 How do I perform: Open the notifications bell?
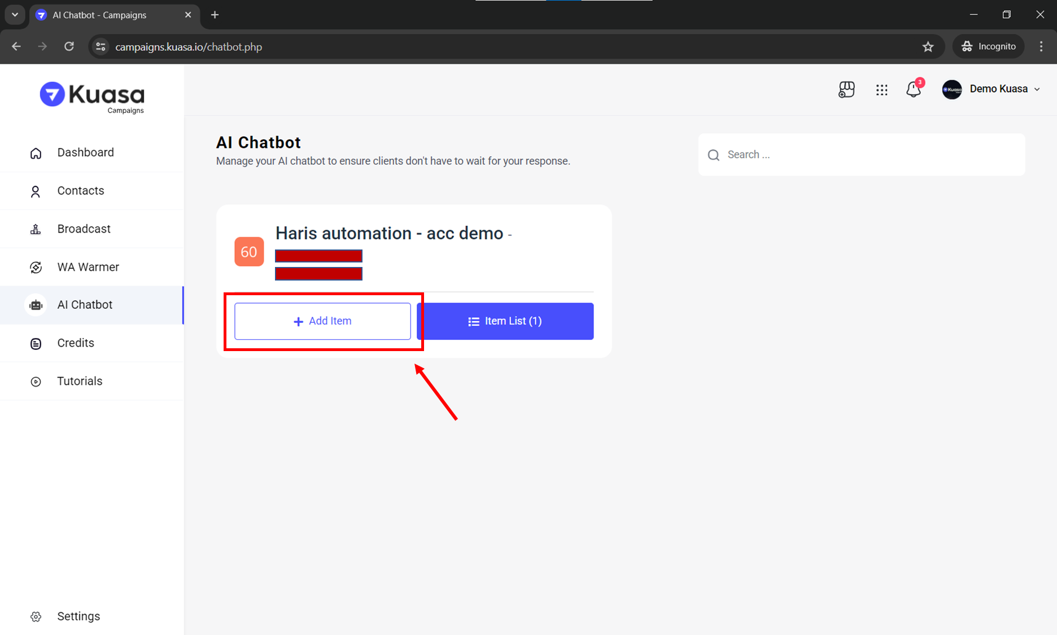(913, 89)
